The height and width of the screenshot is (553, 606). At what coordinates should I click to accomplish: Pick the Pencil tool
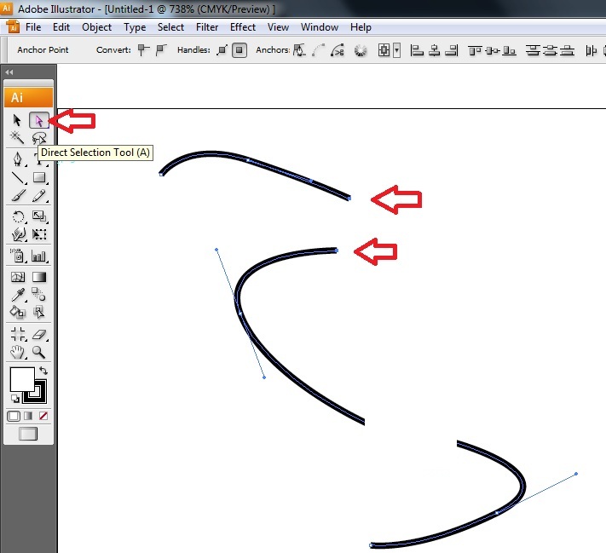click(x=39, y=195)
